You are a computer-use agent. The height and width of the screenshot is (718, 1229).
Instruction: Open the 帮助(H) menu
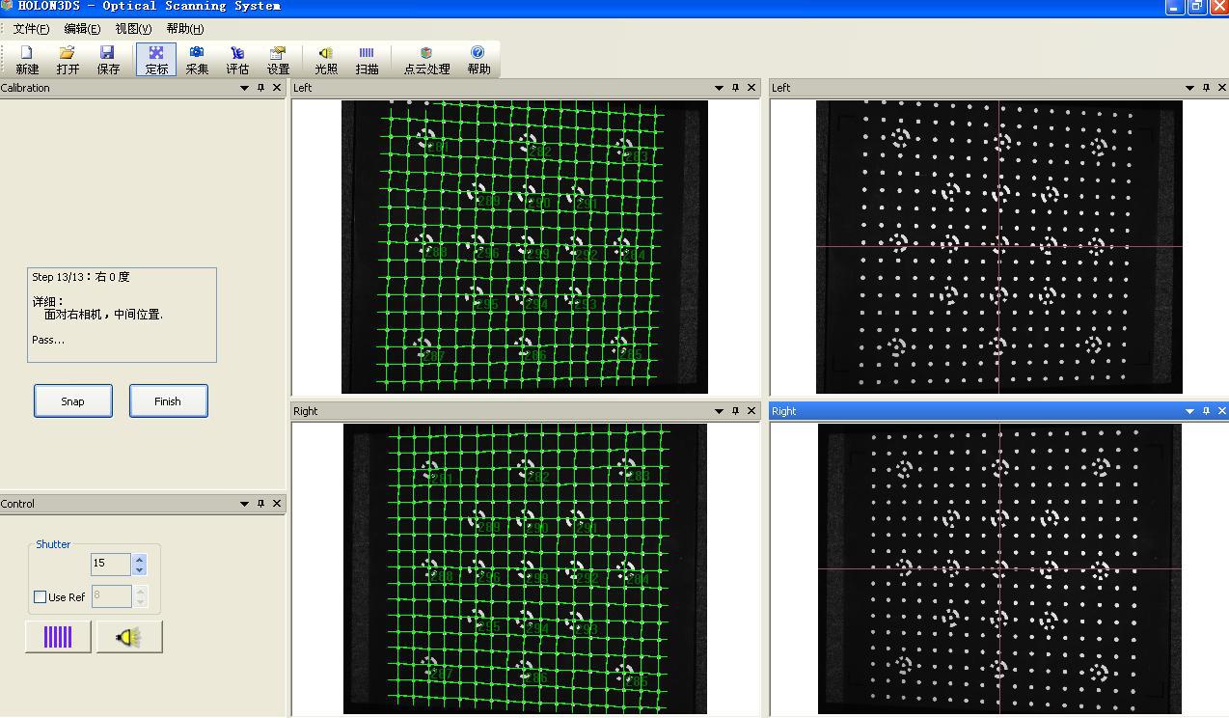(185, 29)
